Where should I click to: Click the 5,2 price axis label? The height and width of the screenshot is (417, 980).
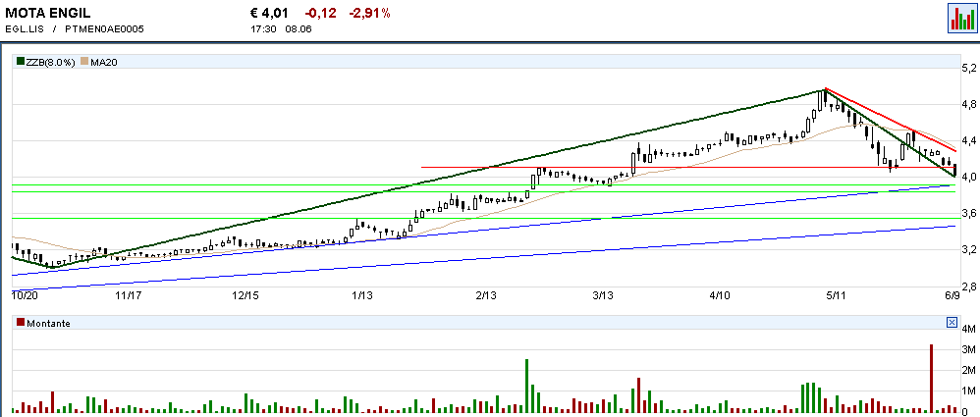[969, 68]
